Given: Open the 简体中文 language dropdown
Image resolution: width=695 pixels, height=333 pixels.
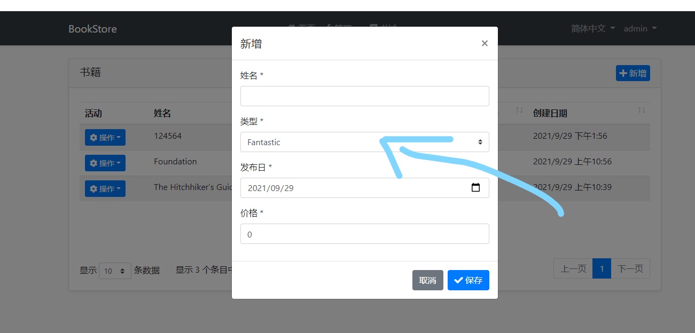Looking at the screenshot, I should [x=590, y=28].
